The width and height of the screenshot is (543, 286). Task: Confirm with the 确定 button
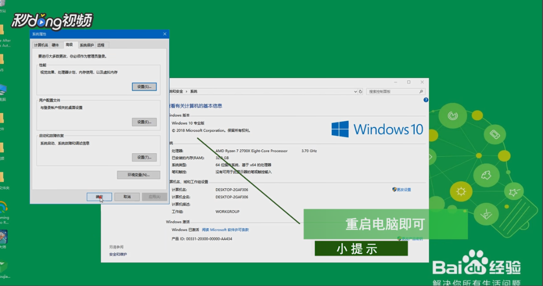[99, 197]
